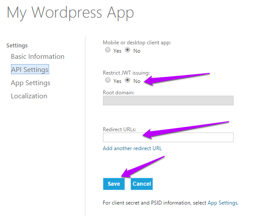This screenshot has height=216, width=255.
Task: Open the Basic Information settings page
Action: pyautogui.click(x=38, y=57)
